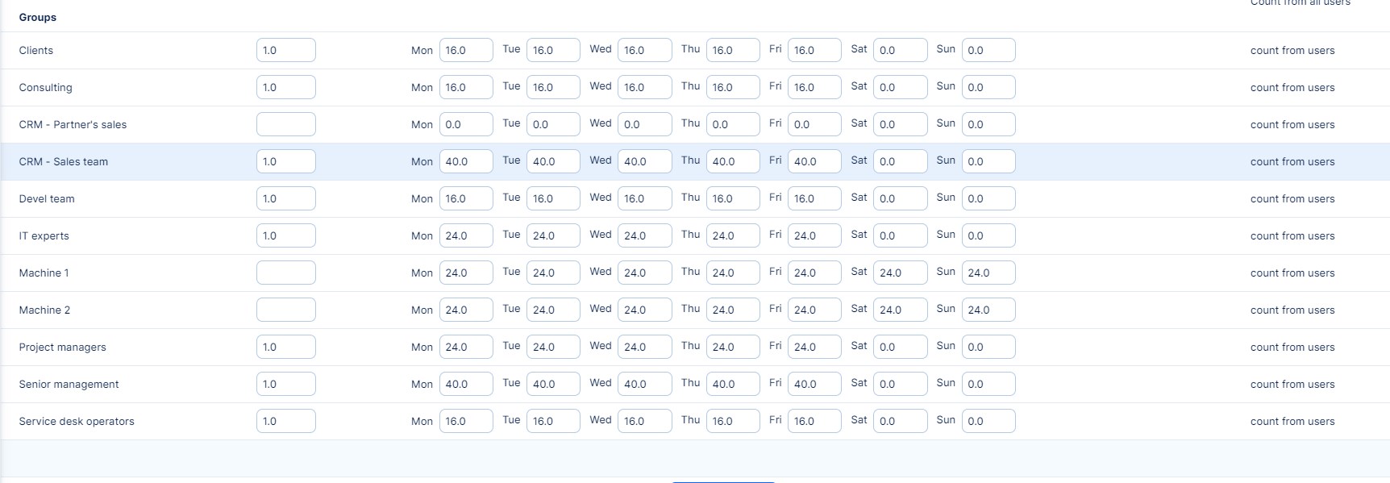Click the Saturday hours field for Machine 2
Image resolution: width=1390 pixels, height=483 pixels.
coord(900,310)
